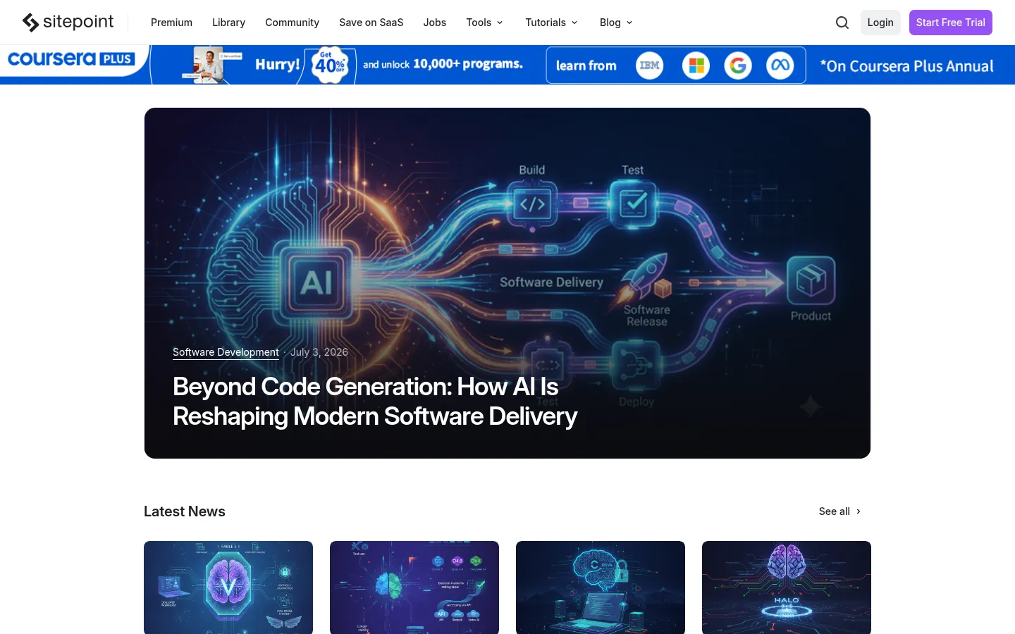
Task: Open the search magnifier icon
Action: (x=842, y=23)
